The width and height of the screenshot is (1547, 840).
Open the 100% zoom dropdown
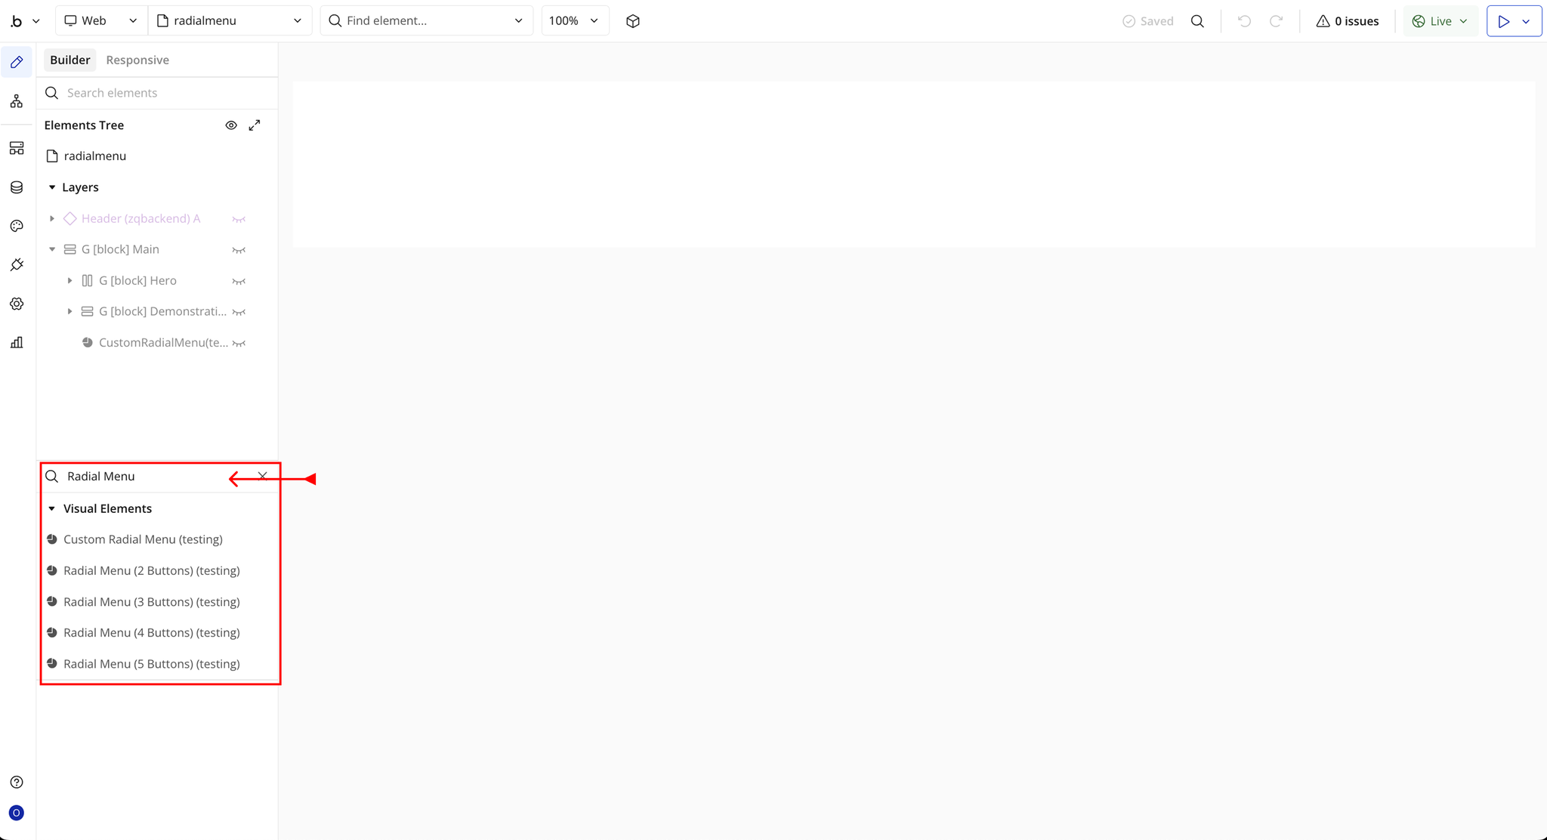pyautogui.click(x=574, y=21)
